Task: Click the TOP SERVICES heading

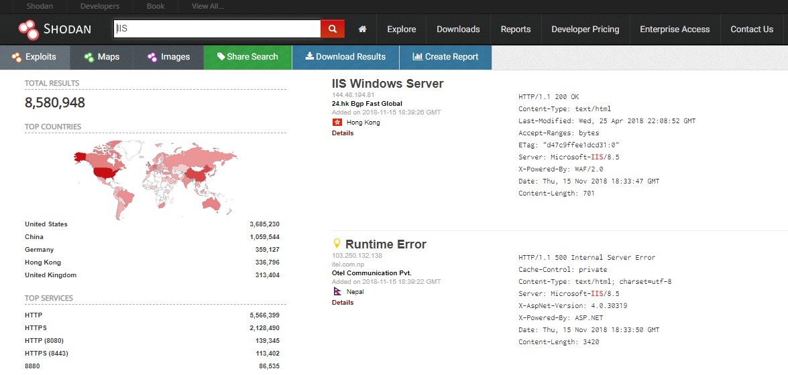Action: click(x=49, y=298)
